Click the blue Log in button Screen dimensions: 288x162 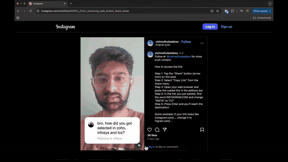(x=210, y=27)
